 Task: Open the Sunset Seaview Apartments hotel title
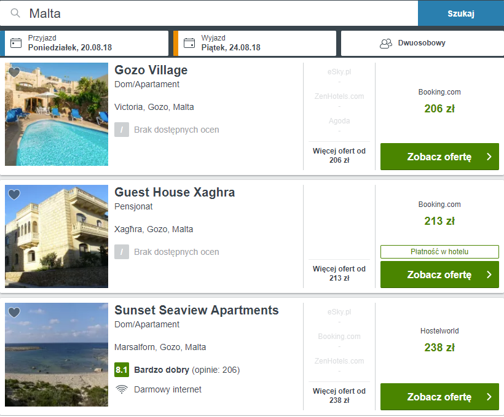(x=196, y=310)
